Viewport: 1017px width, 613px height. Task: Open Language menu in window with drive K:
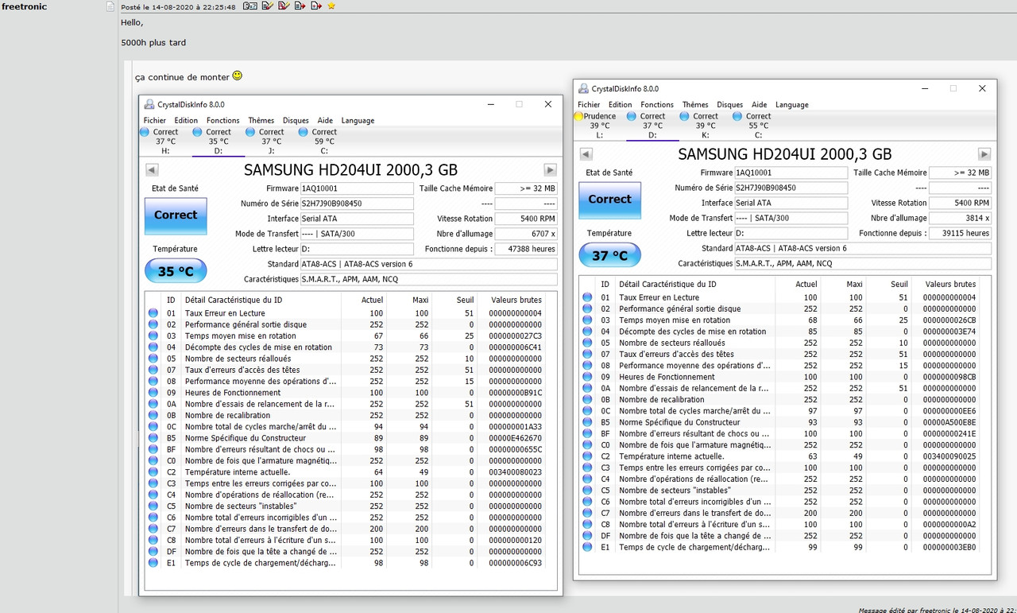pyautogui.click(x=791, y=105)
